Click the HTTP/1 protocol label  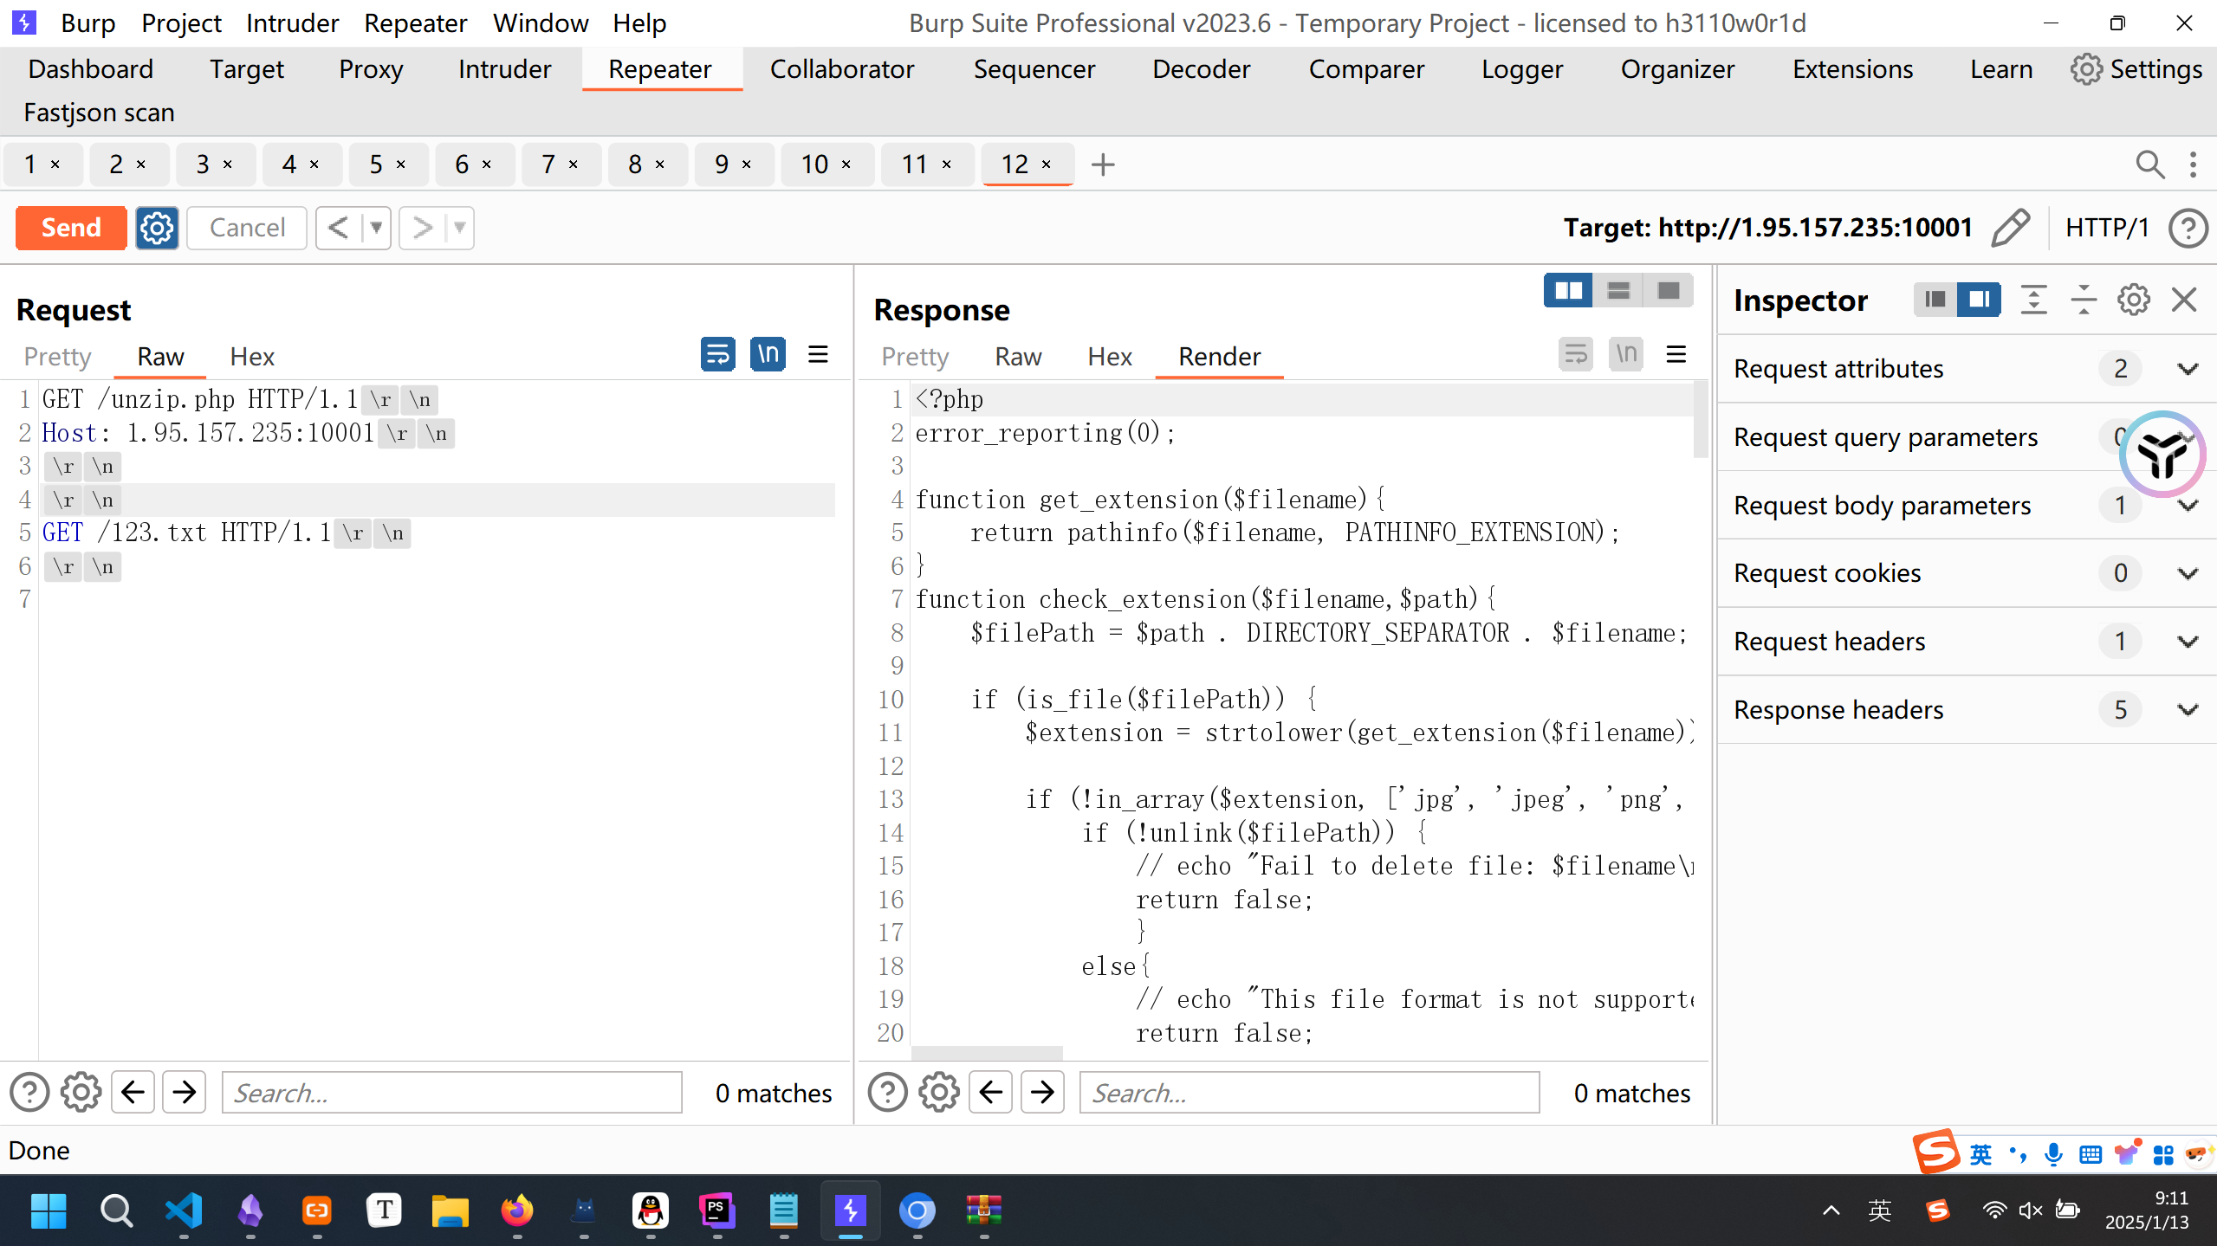[x=2107, y=228]
